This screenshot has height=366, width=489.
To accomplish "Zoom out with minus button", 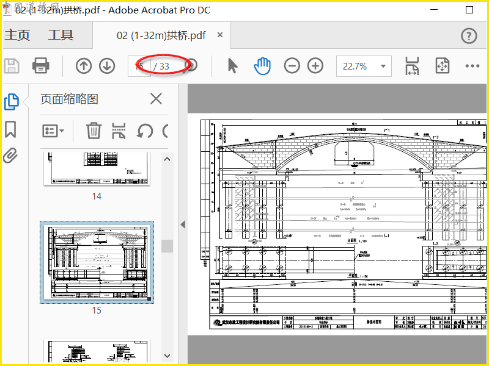I will 292,66.
